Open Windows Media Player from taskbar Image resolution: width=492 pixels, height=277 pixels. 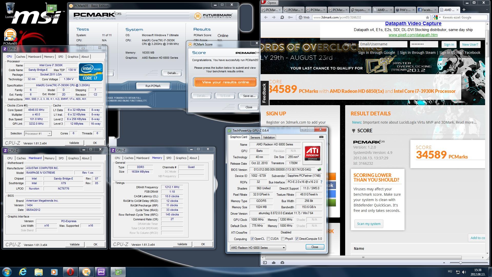pyautogui.click(x=54, y=272)
